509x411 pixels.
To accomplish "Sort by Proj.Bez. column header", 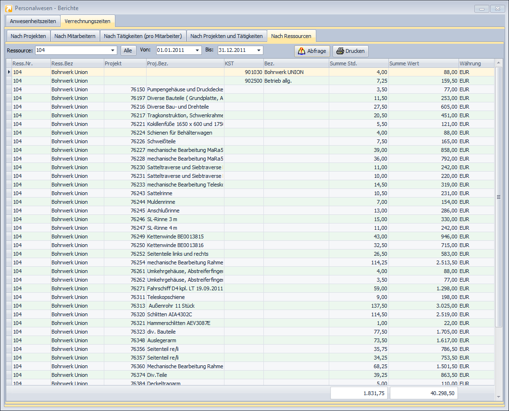I will pos(185,63).
